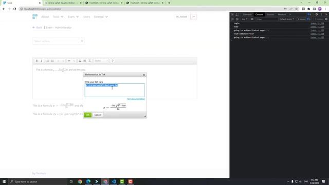
Task: Click the logout icon button in header
Action: [194, 16]
